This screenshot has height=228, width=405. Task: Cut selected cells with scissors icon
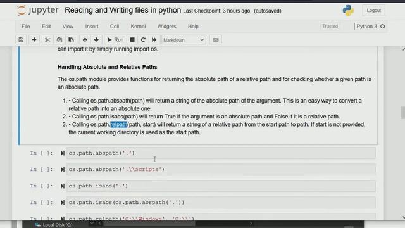point(47,40)
